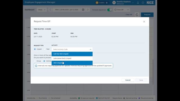Click the info icon in approval notice
The width and height of the screenshot is (180, 101).
pos(36,66)
